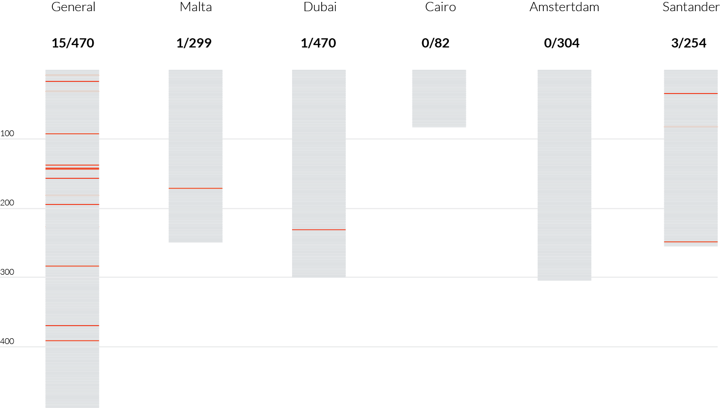720x408 pixels.
Task: Select the 0/304 count under Amstertdam
Action: (562, 43)
